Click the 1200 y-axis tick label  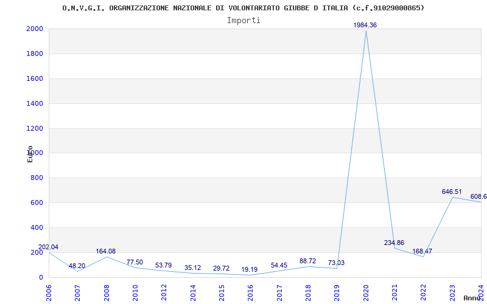(35, 128)
